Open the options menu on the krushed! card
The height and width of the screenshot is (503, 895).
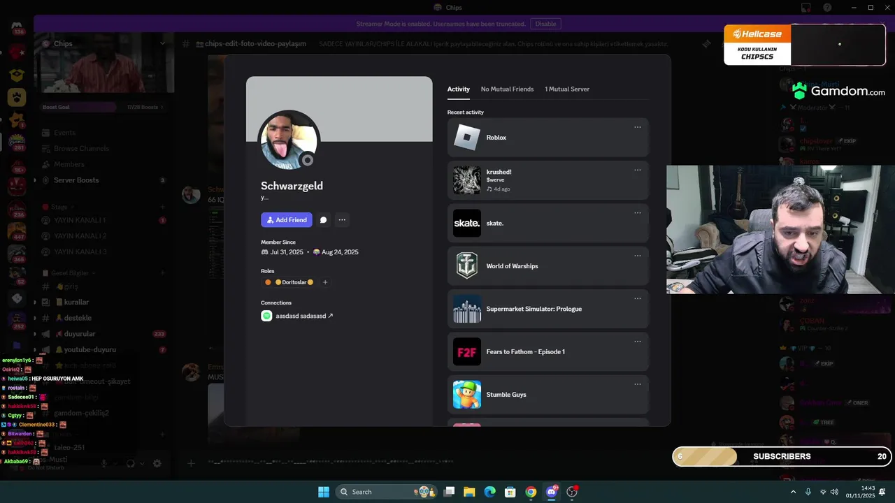[x=638, y=170]
